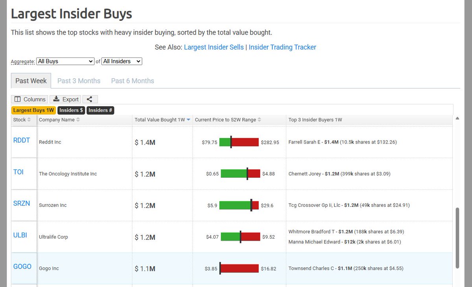Image resolution: width=472 pixels, height=287 pixels.
Task: Open the Aggregate All Buys dropdown
Action: coord(65,61)
